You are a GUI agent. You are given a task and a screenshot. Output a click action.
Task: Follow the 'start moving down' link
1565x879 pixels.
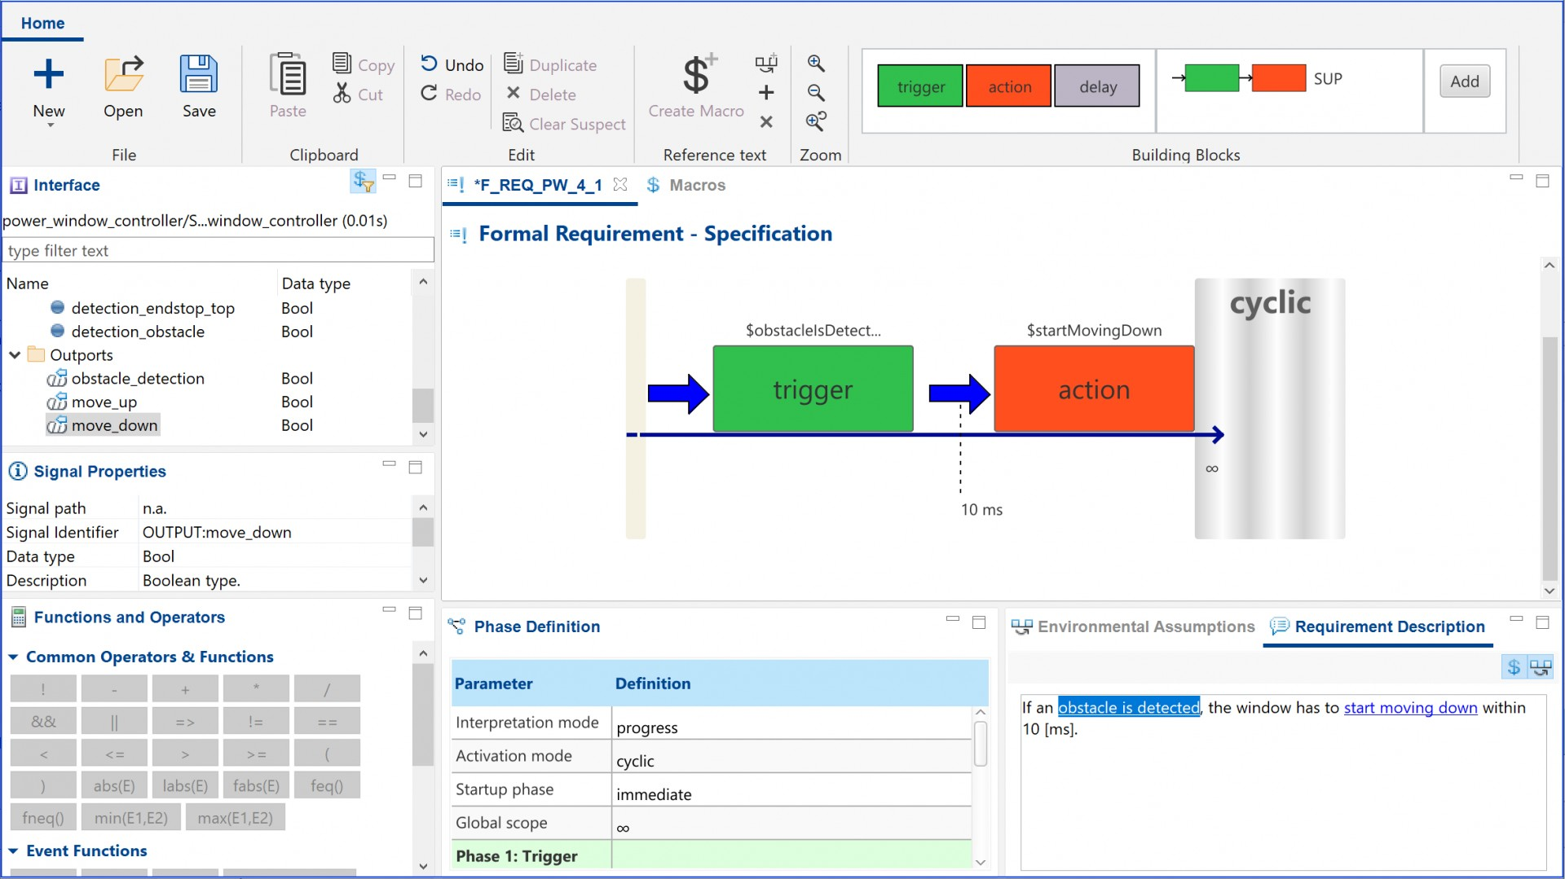tap(1410, 707)
